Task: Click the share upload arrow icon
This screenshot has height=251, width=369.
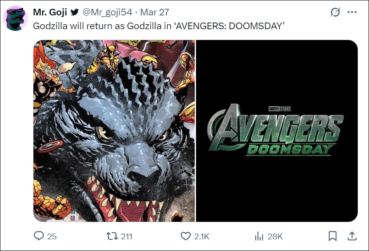Action: (352, 236)
